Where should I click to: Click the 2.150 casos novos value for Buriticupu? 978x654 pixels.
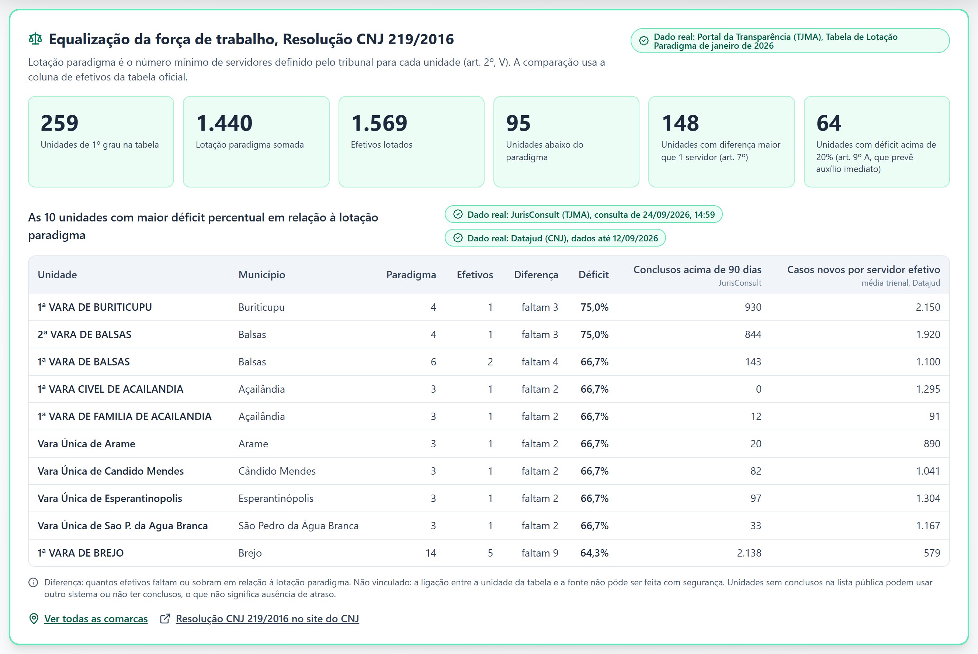click(927, 307)
